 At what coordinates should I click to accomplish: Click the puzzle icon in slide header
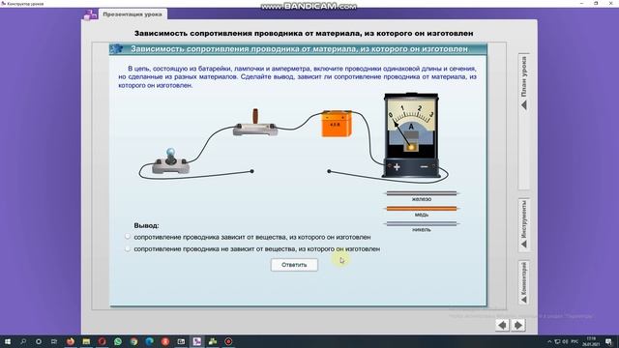[116, 49]
